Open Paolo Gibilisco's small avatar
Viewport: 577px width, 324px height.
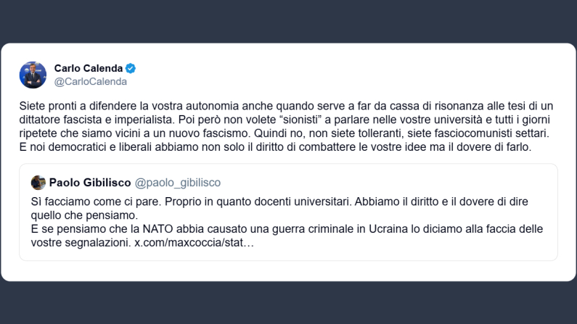[x=38, y=183]
